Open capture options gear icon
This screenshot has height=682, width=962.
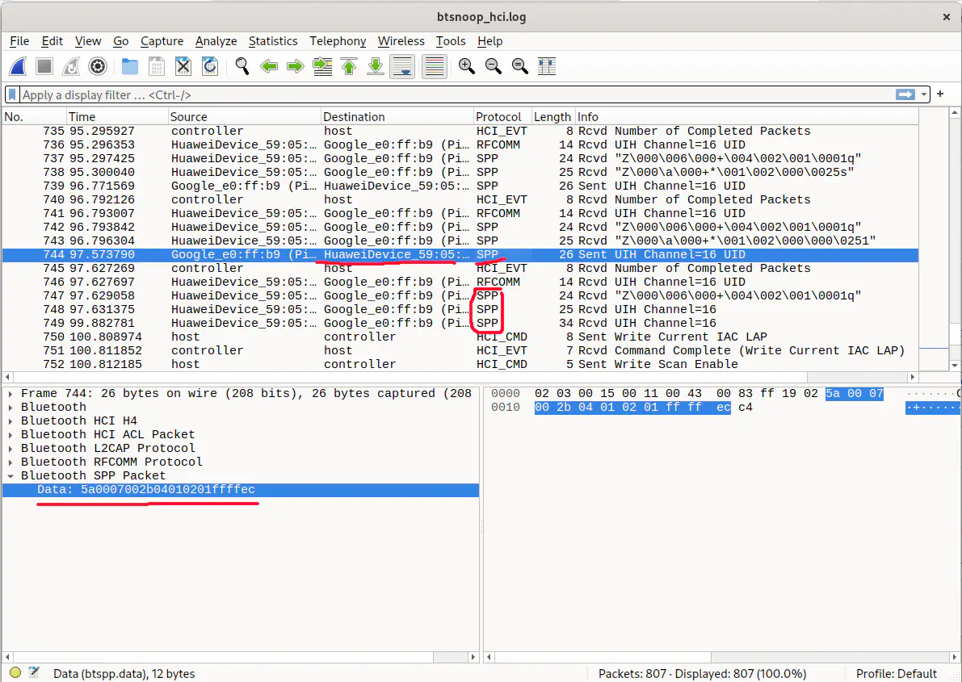(x=98, y=67)
